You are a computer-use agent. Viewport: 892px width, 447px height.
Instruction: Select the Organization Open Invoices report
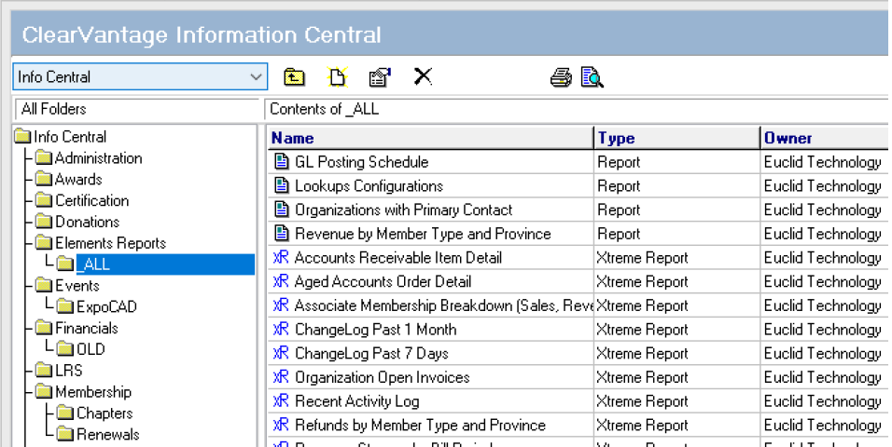[x=382, y=377]
